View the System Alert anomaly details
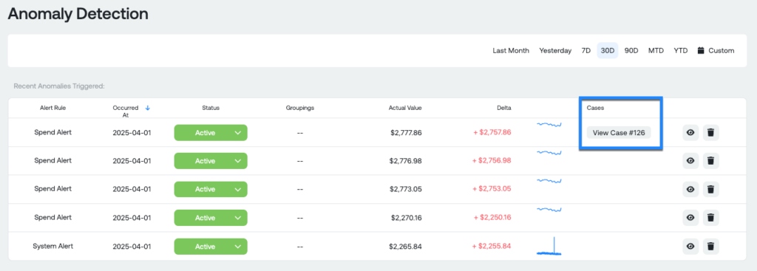This screenshot has width=757, height=271. coord(690,247)
